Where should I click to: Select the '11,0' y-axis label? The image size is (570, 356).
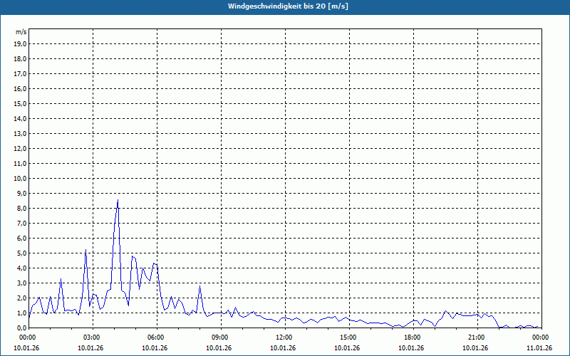pyautogui.click(x=20, y=164)
